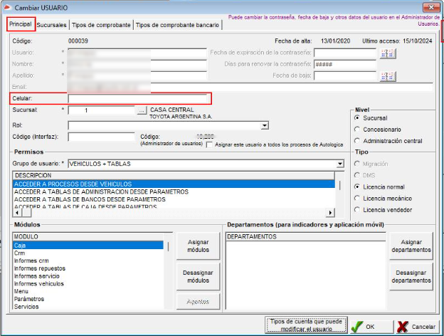
Task: Select ACCEDER A TABLAS DE BANCOS row
Action: pos(174,199)
